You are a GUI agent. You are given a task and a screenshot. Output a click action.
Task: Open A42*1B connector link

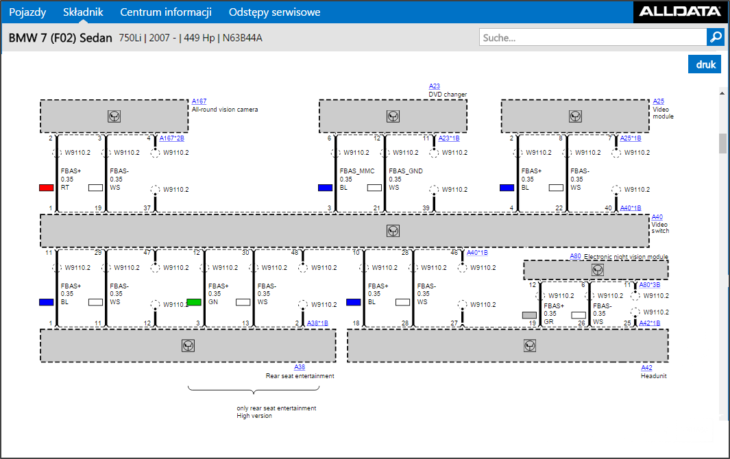pyautogui.click(x=649, y=323)
